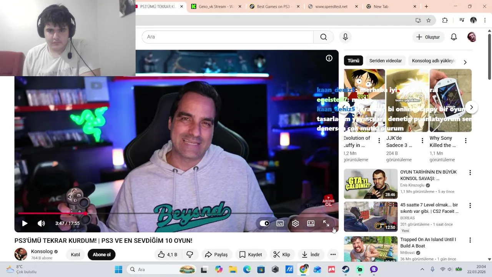Go back in the shorts shelf
The width and height of the screenshot is (492, 277).
pyautogui.click(x=344, y=107)
